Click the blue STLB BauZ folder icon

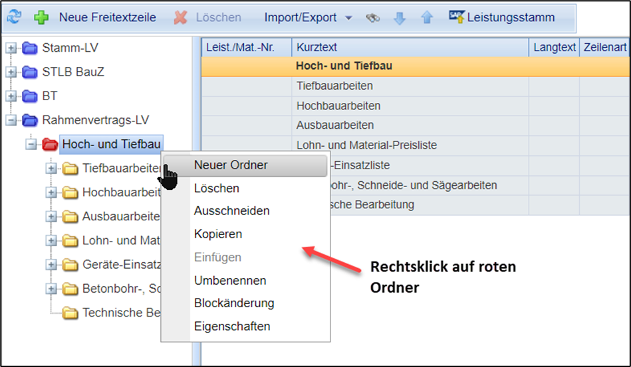30,72
